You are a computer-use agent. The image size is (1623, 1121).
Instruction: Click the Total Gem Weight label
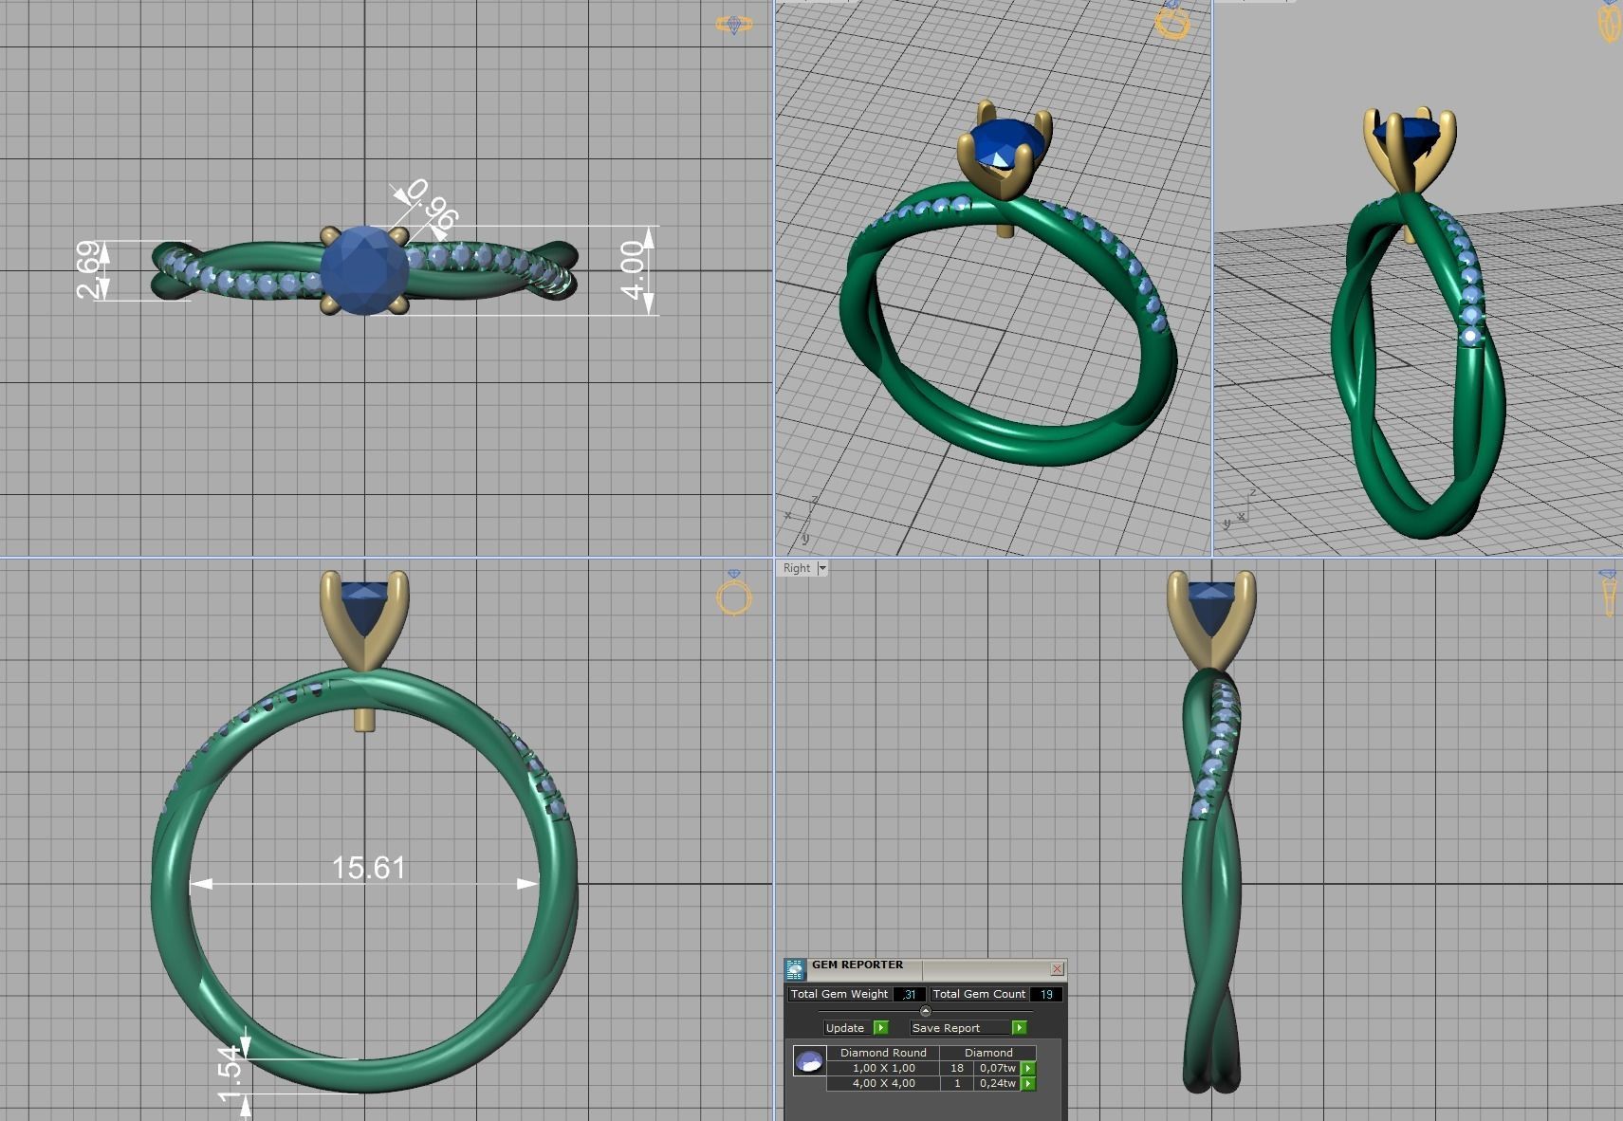click(x=839, y=994)
